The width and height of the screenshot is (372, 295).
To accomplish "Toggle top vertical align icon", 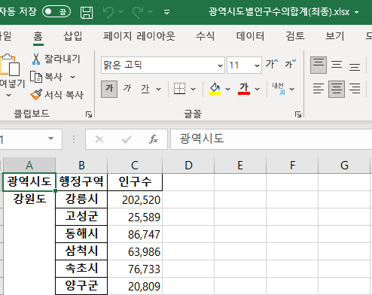I will click(x=319, y=65).
